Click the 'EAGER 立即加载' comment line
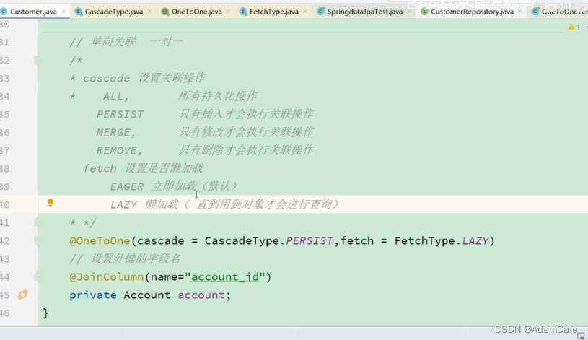This screenshot has height=340, width=588. click(x=174, y=186)
